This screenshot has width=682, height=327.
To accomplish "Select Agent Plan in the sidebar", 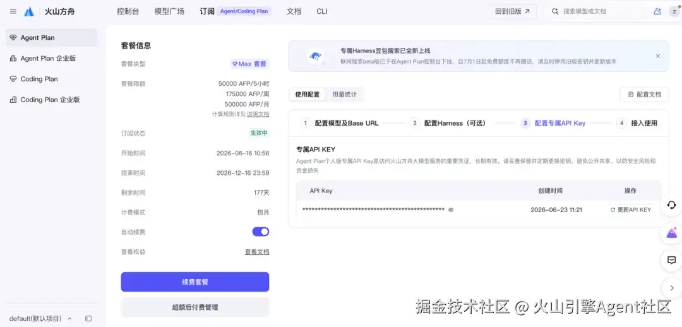I will point(52,38).
